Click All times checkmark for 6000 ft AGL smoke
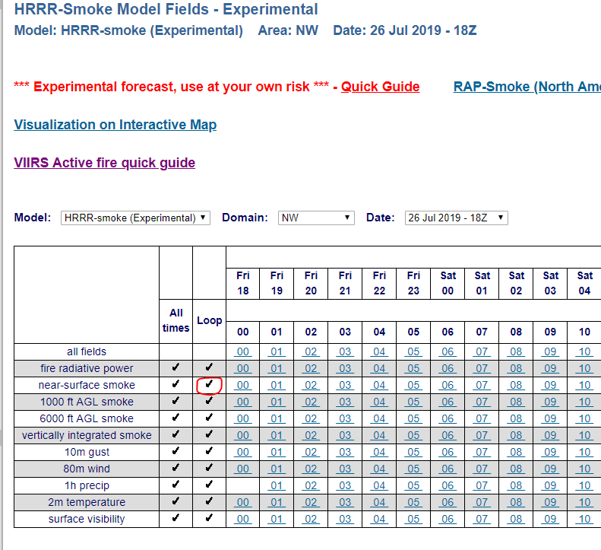The height and width of the screenshot is (550, 601). coord(176,418)
